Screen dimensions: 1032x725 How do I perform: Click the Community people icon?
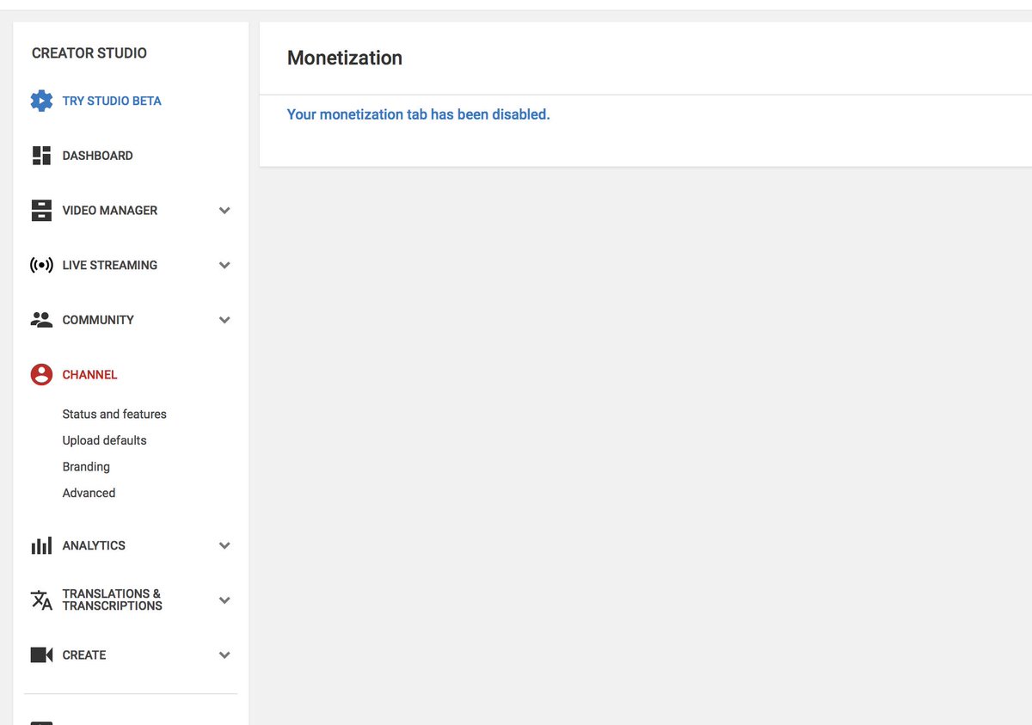tap(41, 320)
